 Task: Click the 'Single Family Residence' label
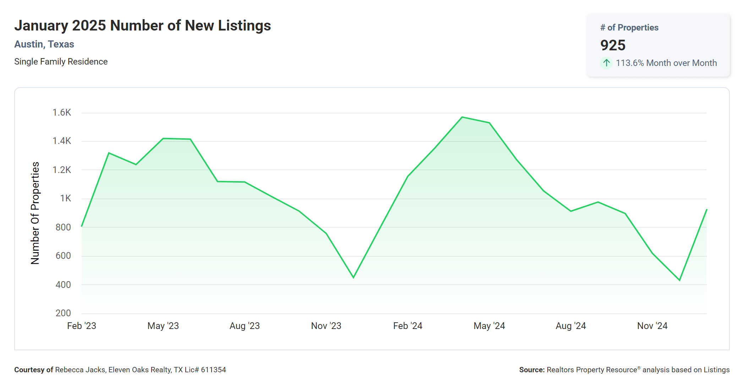[x=61, y=62]
